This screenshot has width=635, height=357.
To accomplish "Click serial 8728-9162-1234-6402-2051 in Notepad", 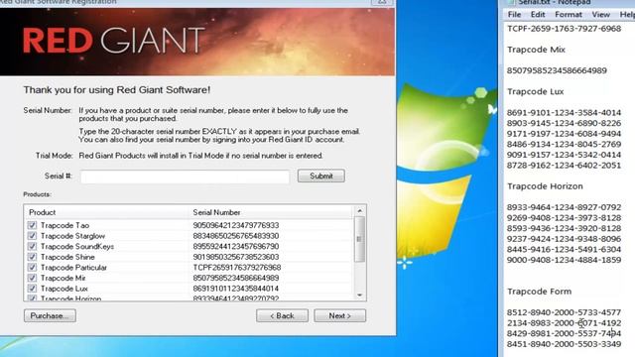I will [x=564, y=166].
